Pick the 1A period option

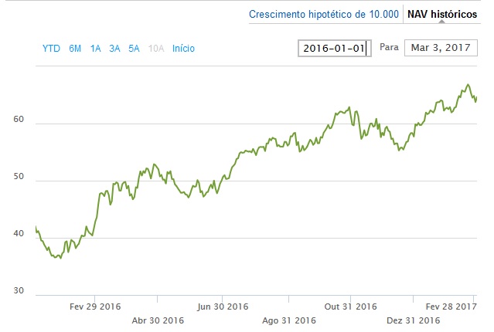coord(95,49)
